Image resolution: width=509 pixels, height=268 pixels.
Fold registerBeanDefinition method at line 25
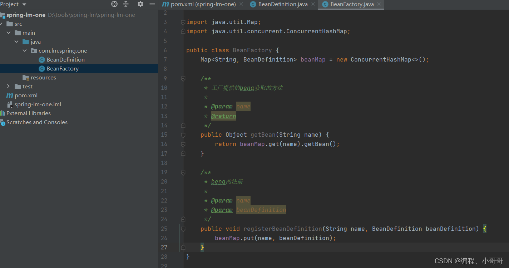pos(183,229)
